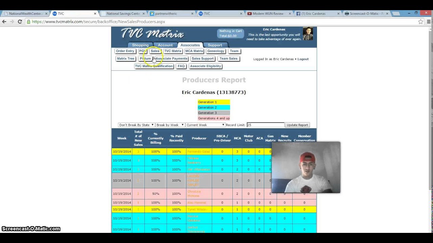Click the 50% currently billing cell
The height and width of the screenshot is (243, 433).
[x=156, y=194]
